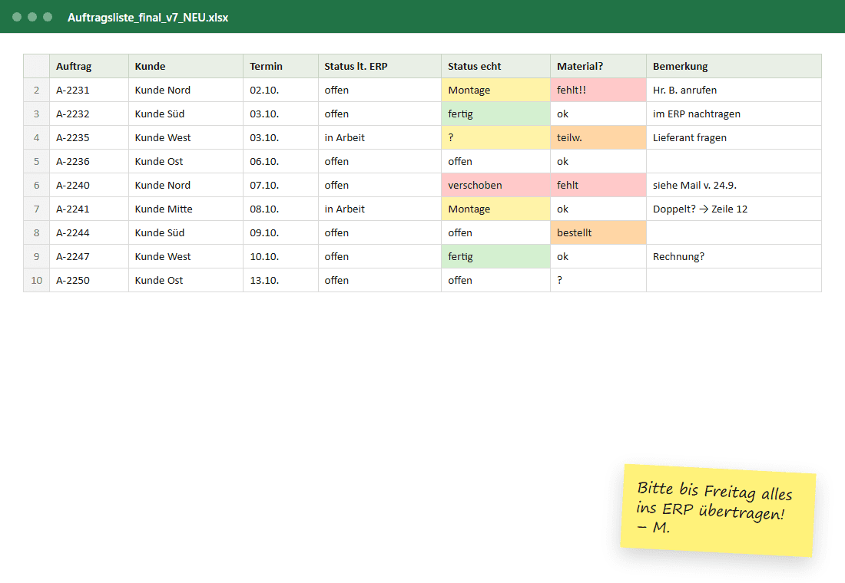
Task: Select the Status lt. ERP header
Action: [380, 66]
